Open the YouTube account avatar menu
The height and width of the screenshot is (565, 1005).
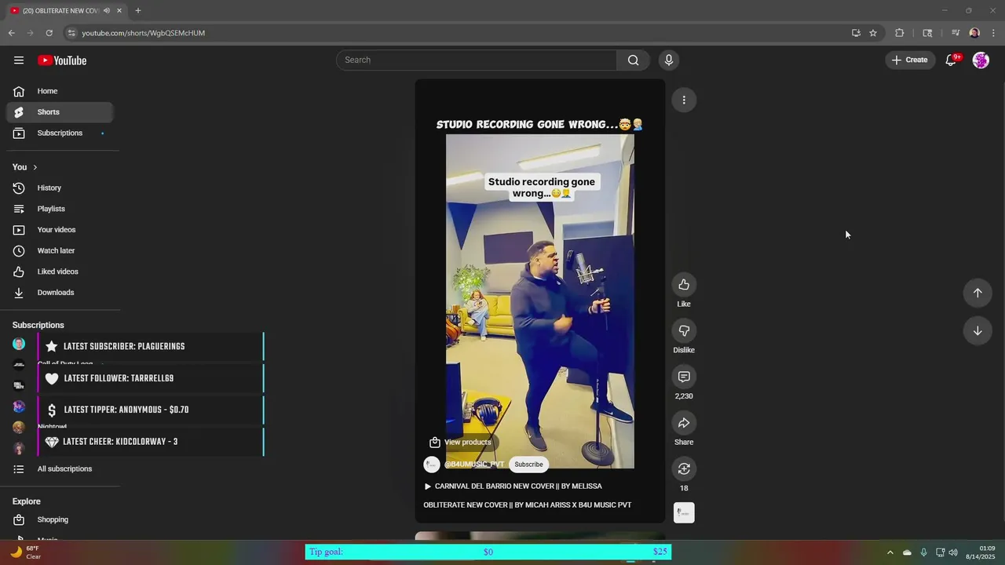tap(981, 60)
